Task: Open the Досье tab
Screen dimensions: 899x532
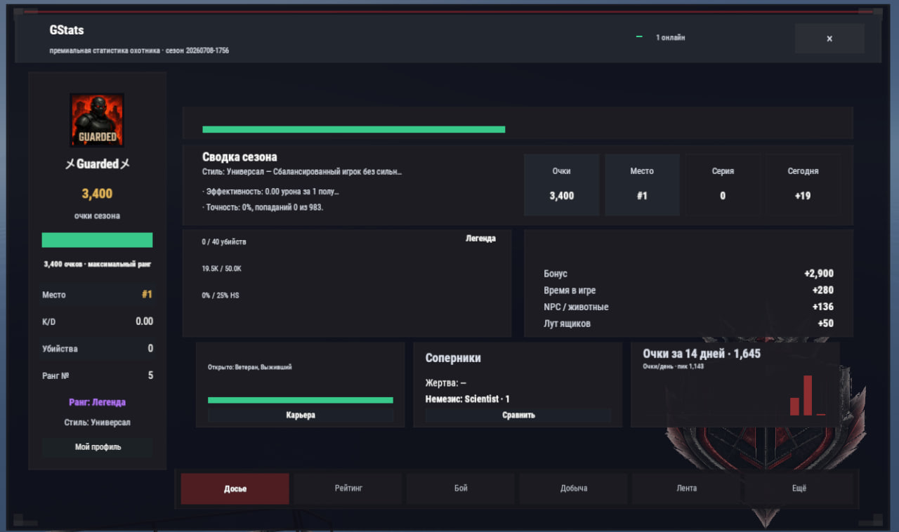Action: point(235,488)
